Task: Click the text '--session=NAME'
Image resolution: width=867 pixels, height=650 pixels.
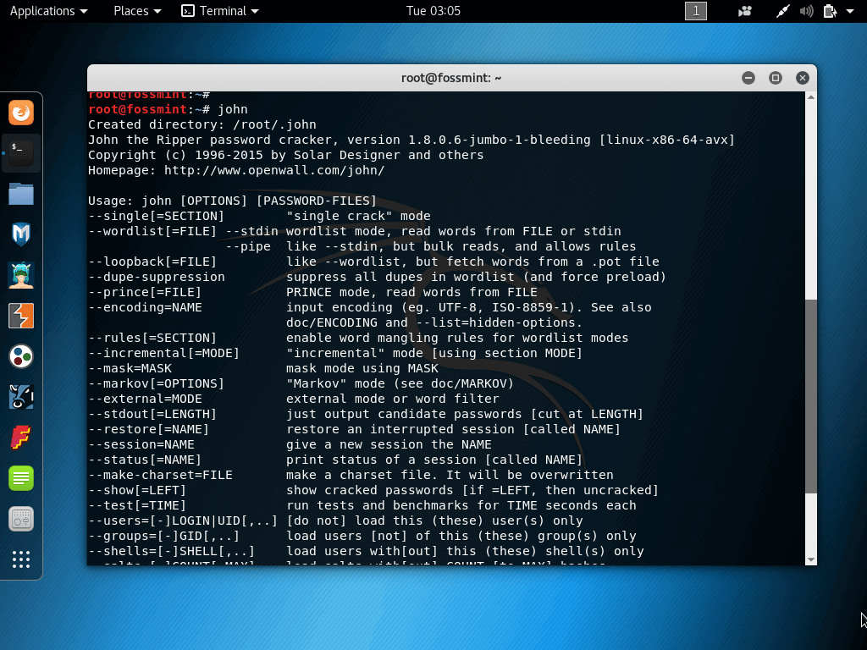Action: click(x=141, y=444)
